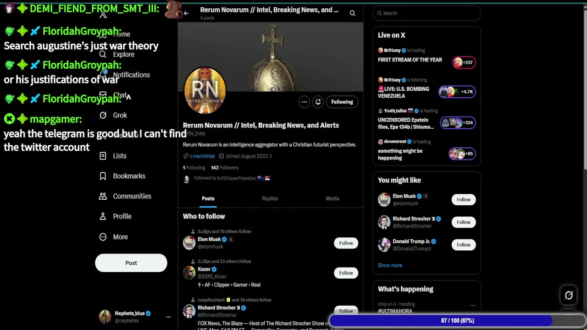Open Joined August 2023 details
Image resolution: width=587 pixels, height=330 pixels.
pyautogui.click(x=247, y=156)
